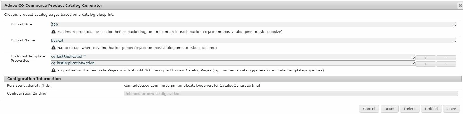
Task: Click the Bucket Size label
Action: point(21,24)
